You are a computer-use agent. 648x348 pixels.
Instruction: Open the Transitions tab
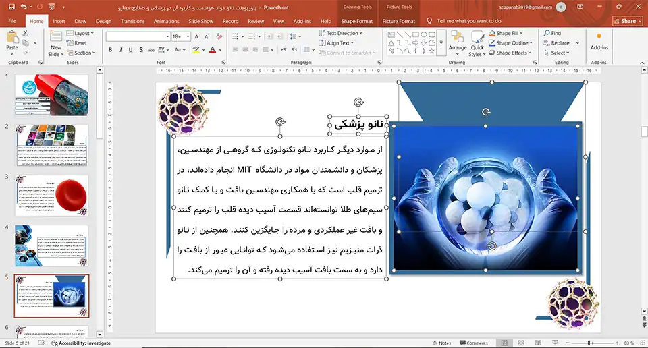click(133, 21)
